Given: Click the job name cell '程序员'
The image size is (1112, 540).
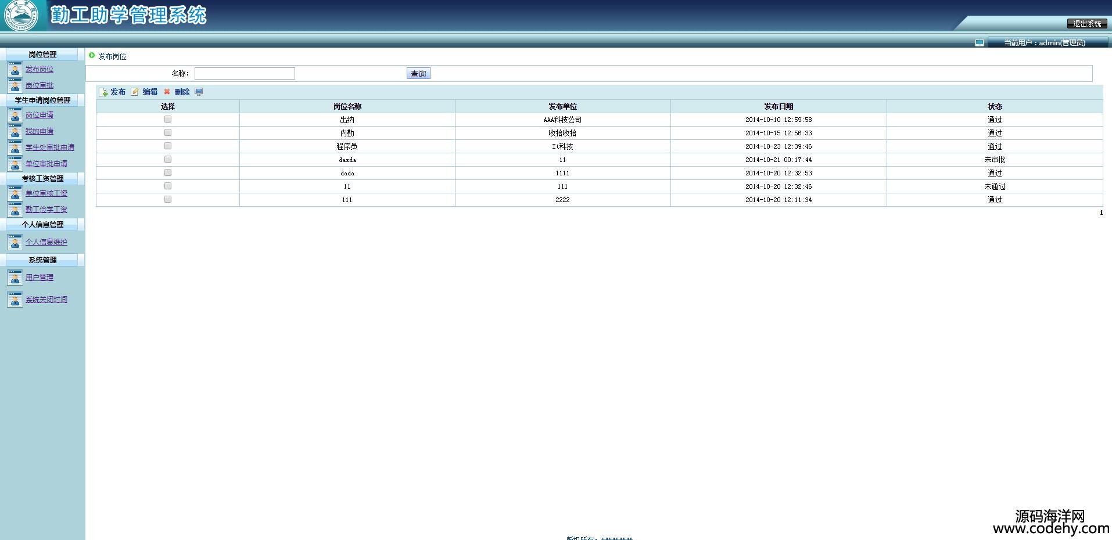Looking at the screenshot, I should 347,146.
